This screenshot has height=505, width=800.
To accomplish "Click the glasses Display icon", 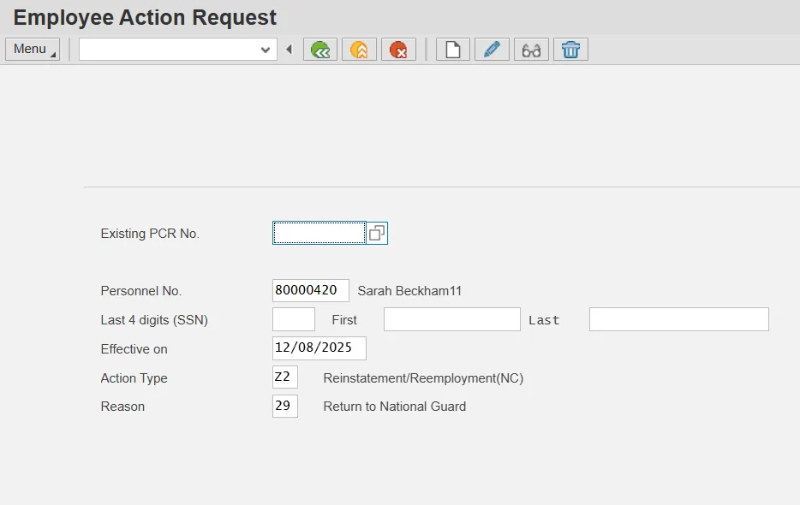I will [531, 50].
